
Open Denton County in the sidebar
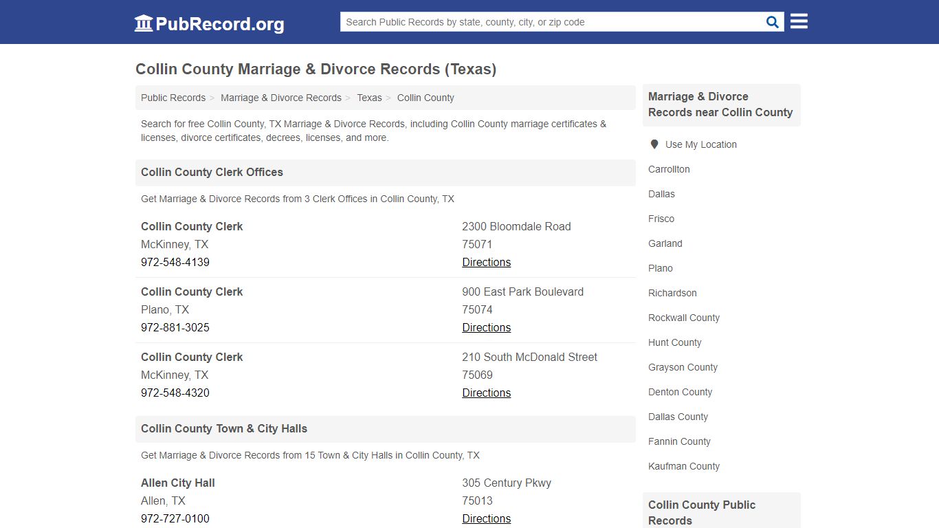(680, 392)
